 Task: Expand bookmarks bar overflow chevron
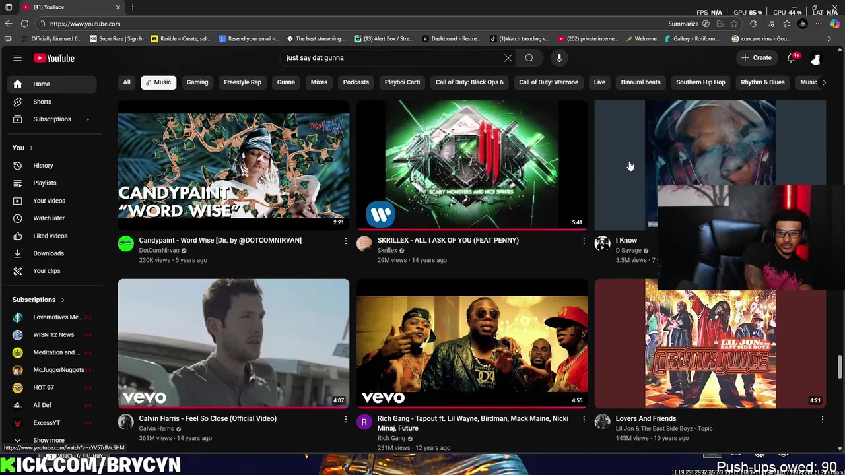[830, 39]
